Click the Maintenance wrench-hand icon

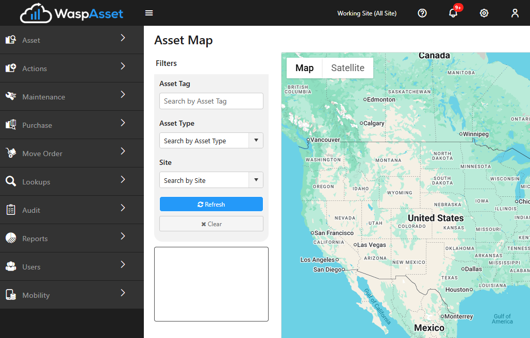11,96
